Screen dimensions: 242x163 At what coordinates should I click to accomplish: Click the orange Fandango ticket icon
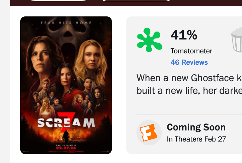click(149, 133)
